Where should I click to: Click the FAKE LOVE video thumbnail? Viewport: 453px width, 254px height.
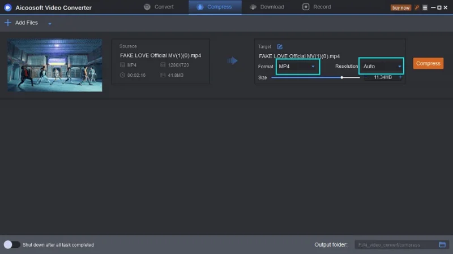55,65
